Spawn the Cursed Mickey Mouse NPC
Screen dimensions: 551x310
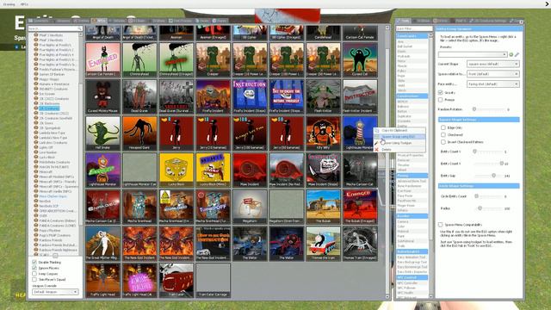coord(102,96)
